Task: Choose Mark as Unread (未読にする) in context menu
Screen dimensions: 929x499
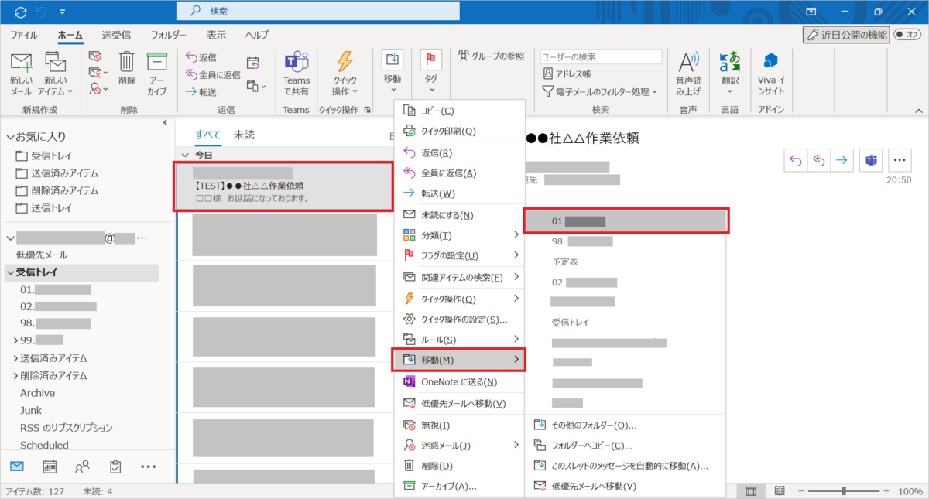Action: coord(459,215)
